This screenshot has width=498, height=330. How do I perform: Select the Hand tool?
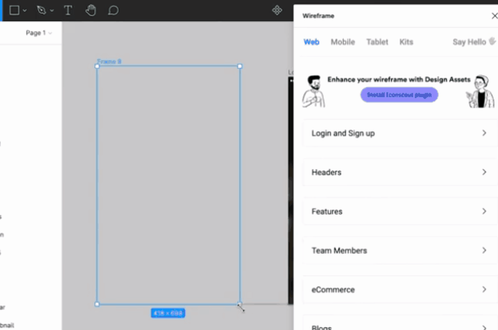(91, 10)
